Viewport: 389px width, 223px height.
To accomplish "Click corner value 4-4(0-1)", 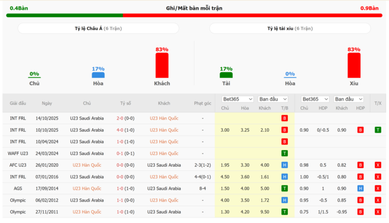I will [x=203, y=176].
